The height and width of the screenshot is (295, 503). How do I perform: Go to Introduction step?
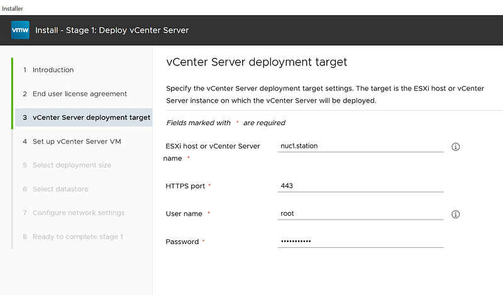point(53,70)
